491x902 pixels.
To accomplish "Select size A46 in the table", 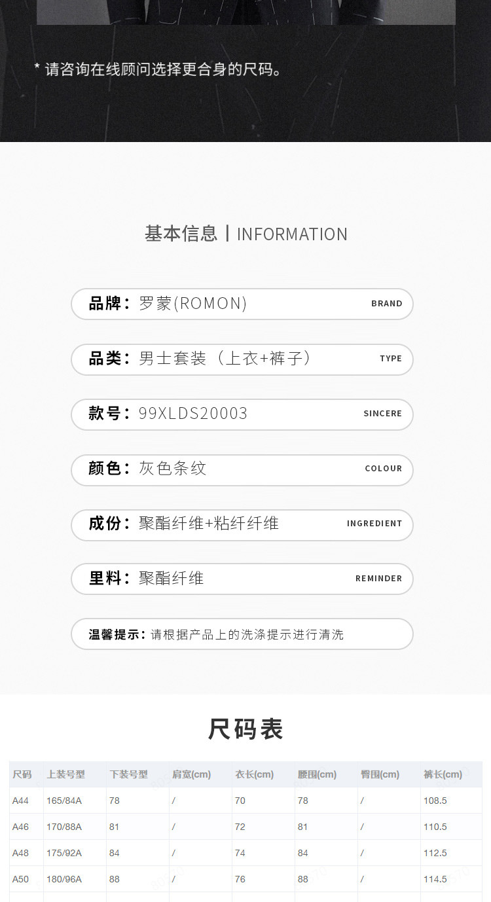I will [21, 827].
